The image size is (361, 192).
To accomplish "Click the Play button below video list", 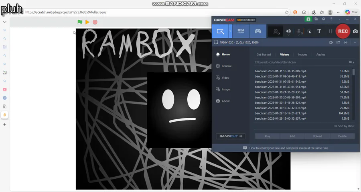I will tap(267, 136).
